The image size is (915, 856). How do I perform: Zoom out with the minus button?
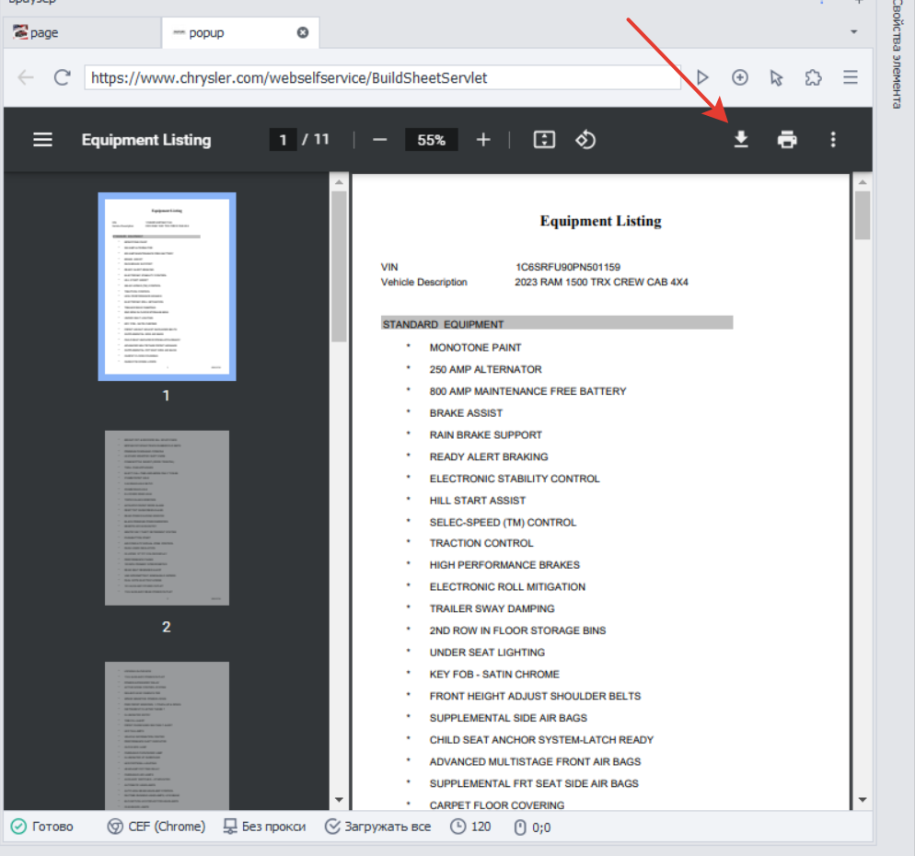tap(380, 140)
